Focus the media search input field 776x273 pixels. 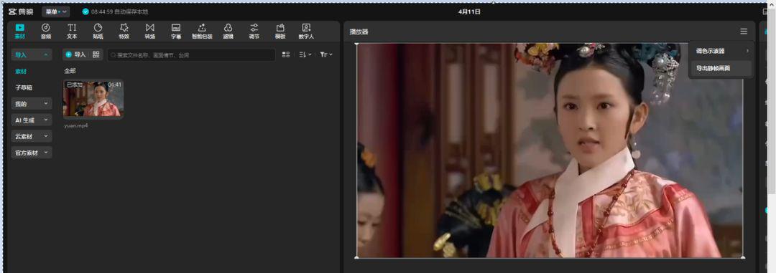(x=192, y=54)
